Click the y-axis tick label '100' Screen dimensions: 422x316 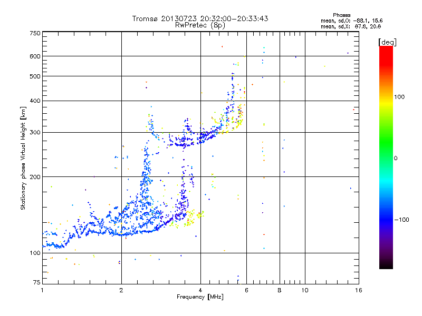point(35,253)
